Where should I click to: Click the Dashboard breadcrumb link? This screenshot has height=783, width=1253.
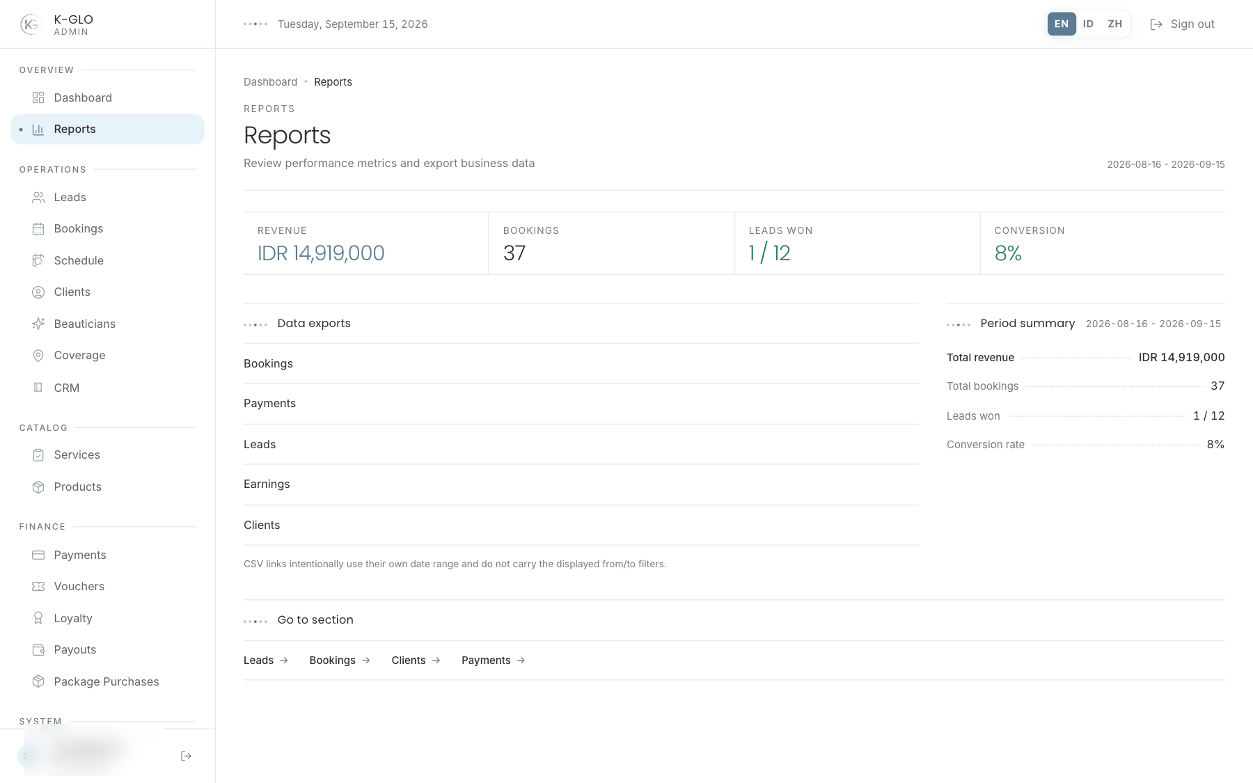(x=270, y=82)
